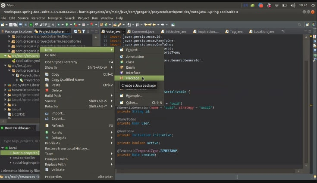Collapse the src/test/java folder
317x183 pixels.
pos(5,66)
